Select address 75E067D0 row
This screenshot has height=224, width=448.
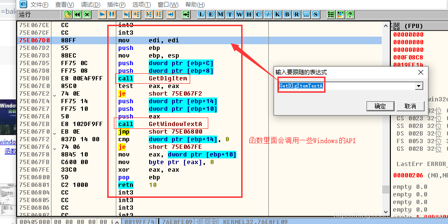pyautogui.click(x=199, y=40)
